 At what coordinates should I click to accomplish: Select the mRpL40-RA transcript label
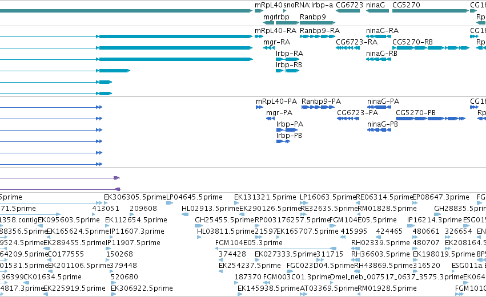[275, 31]
